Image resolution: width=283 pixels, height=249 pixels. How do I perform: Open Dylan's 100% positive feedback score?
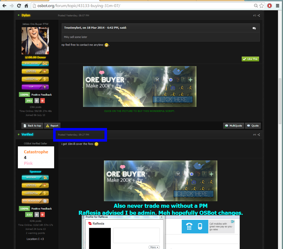click(24, 95)
